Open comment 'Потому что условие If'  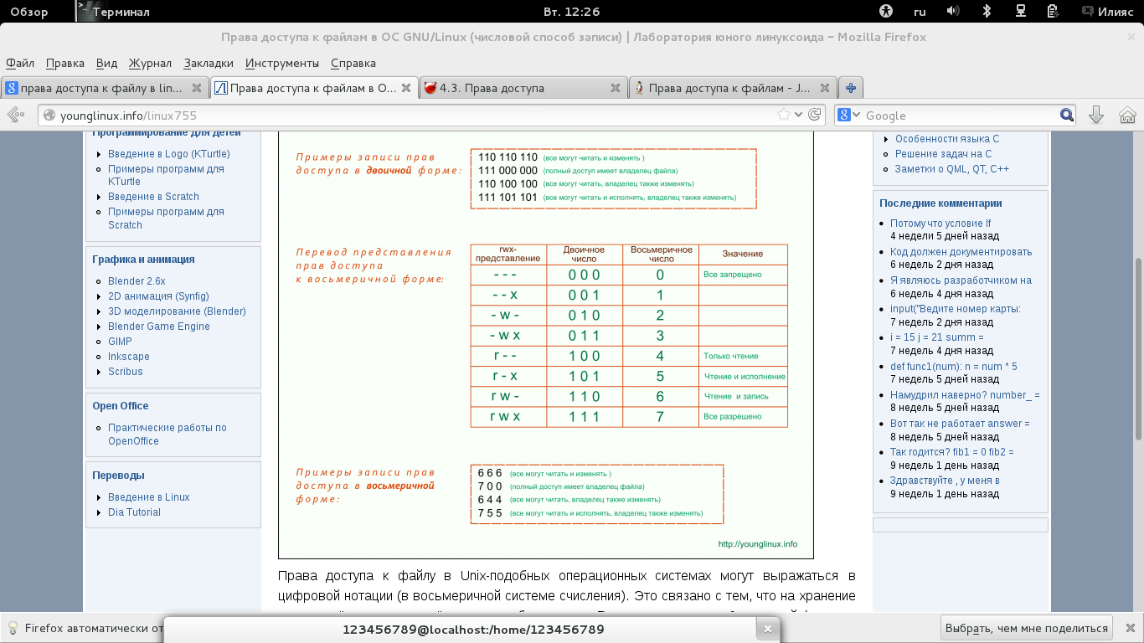tap(940, 224)
